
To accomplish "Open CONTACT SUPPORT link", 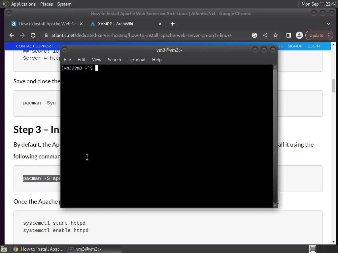I will point(34,46).
